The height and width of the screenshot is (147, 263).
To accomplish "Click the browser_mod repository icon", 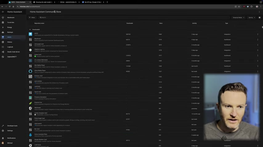I will tap(30, 77).
